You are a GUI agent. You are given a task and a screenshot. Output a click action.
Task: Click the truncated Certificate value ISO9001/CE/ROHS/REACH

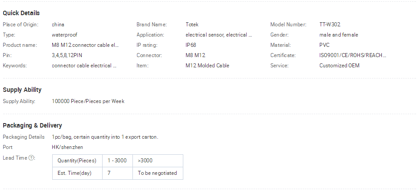pyautogui.click(x=353, y=55)
